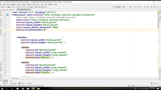Open the Run menu
Image resolution: width=161 pixels, height=90 pixels.
tap(38, 4)
